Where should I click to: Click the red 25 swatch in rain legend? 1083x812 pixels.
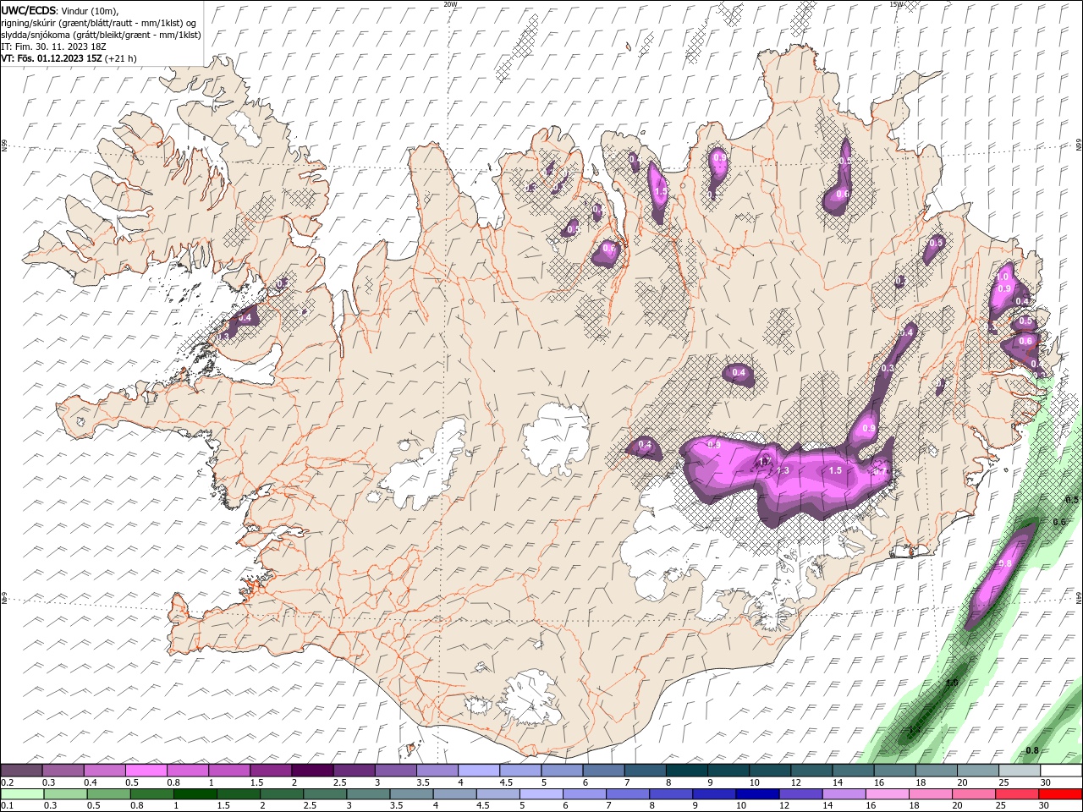pos(1017,794)
